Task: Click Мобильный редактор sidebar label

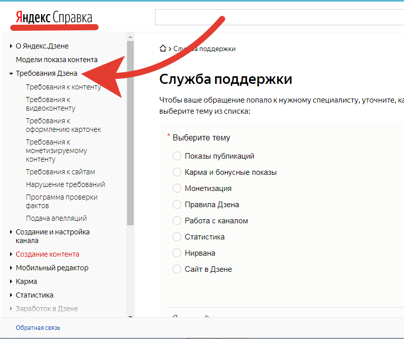Action: 52,268
